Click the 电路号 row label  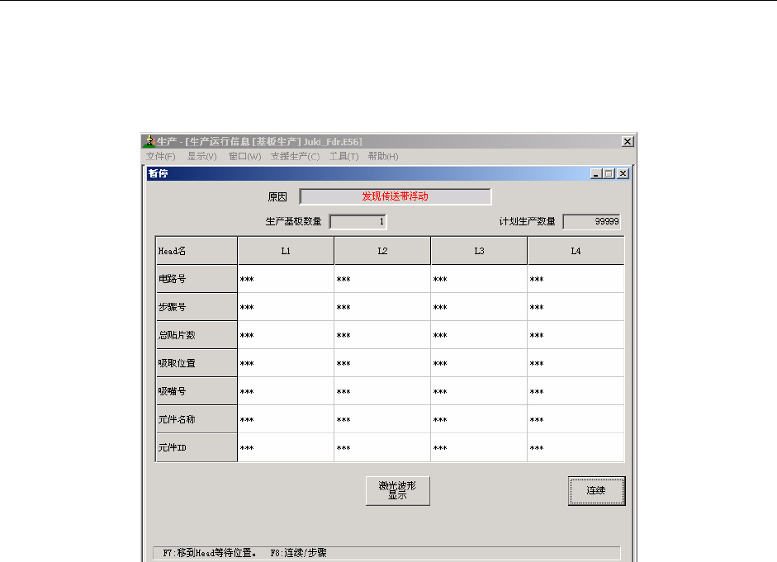tap(197, 279)
